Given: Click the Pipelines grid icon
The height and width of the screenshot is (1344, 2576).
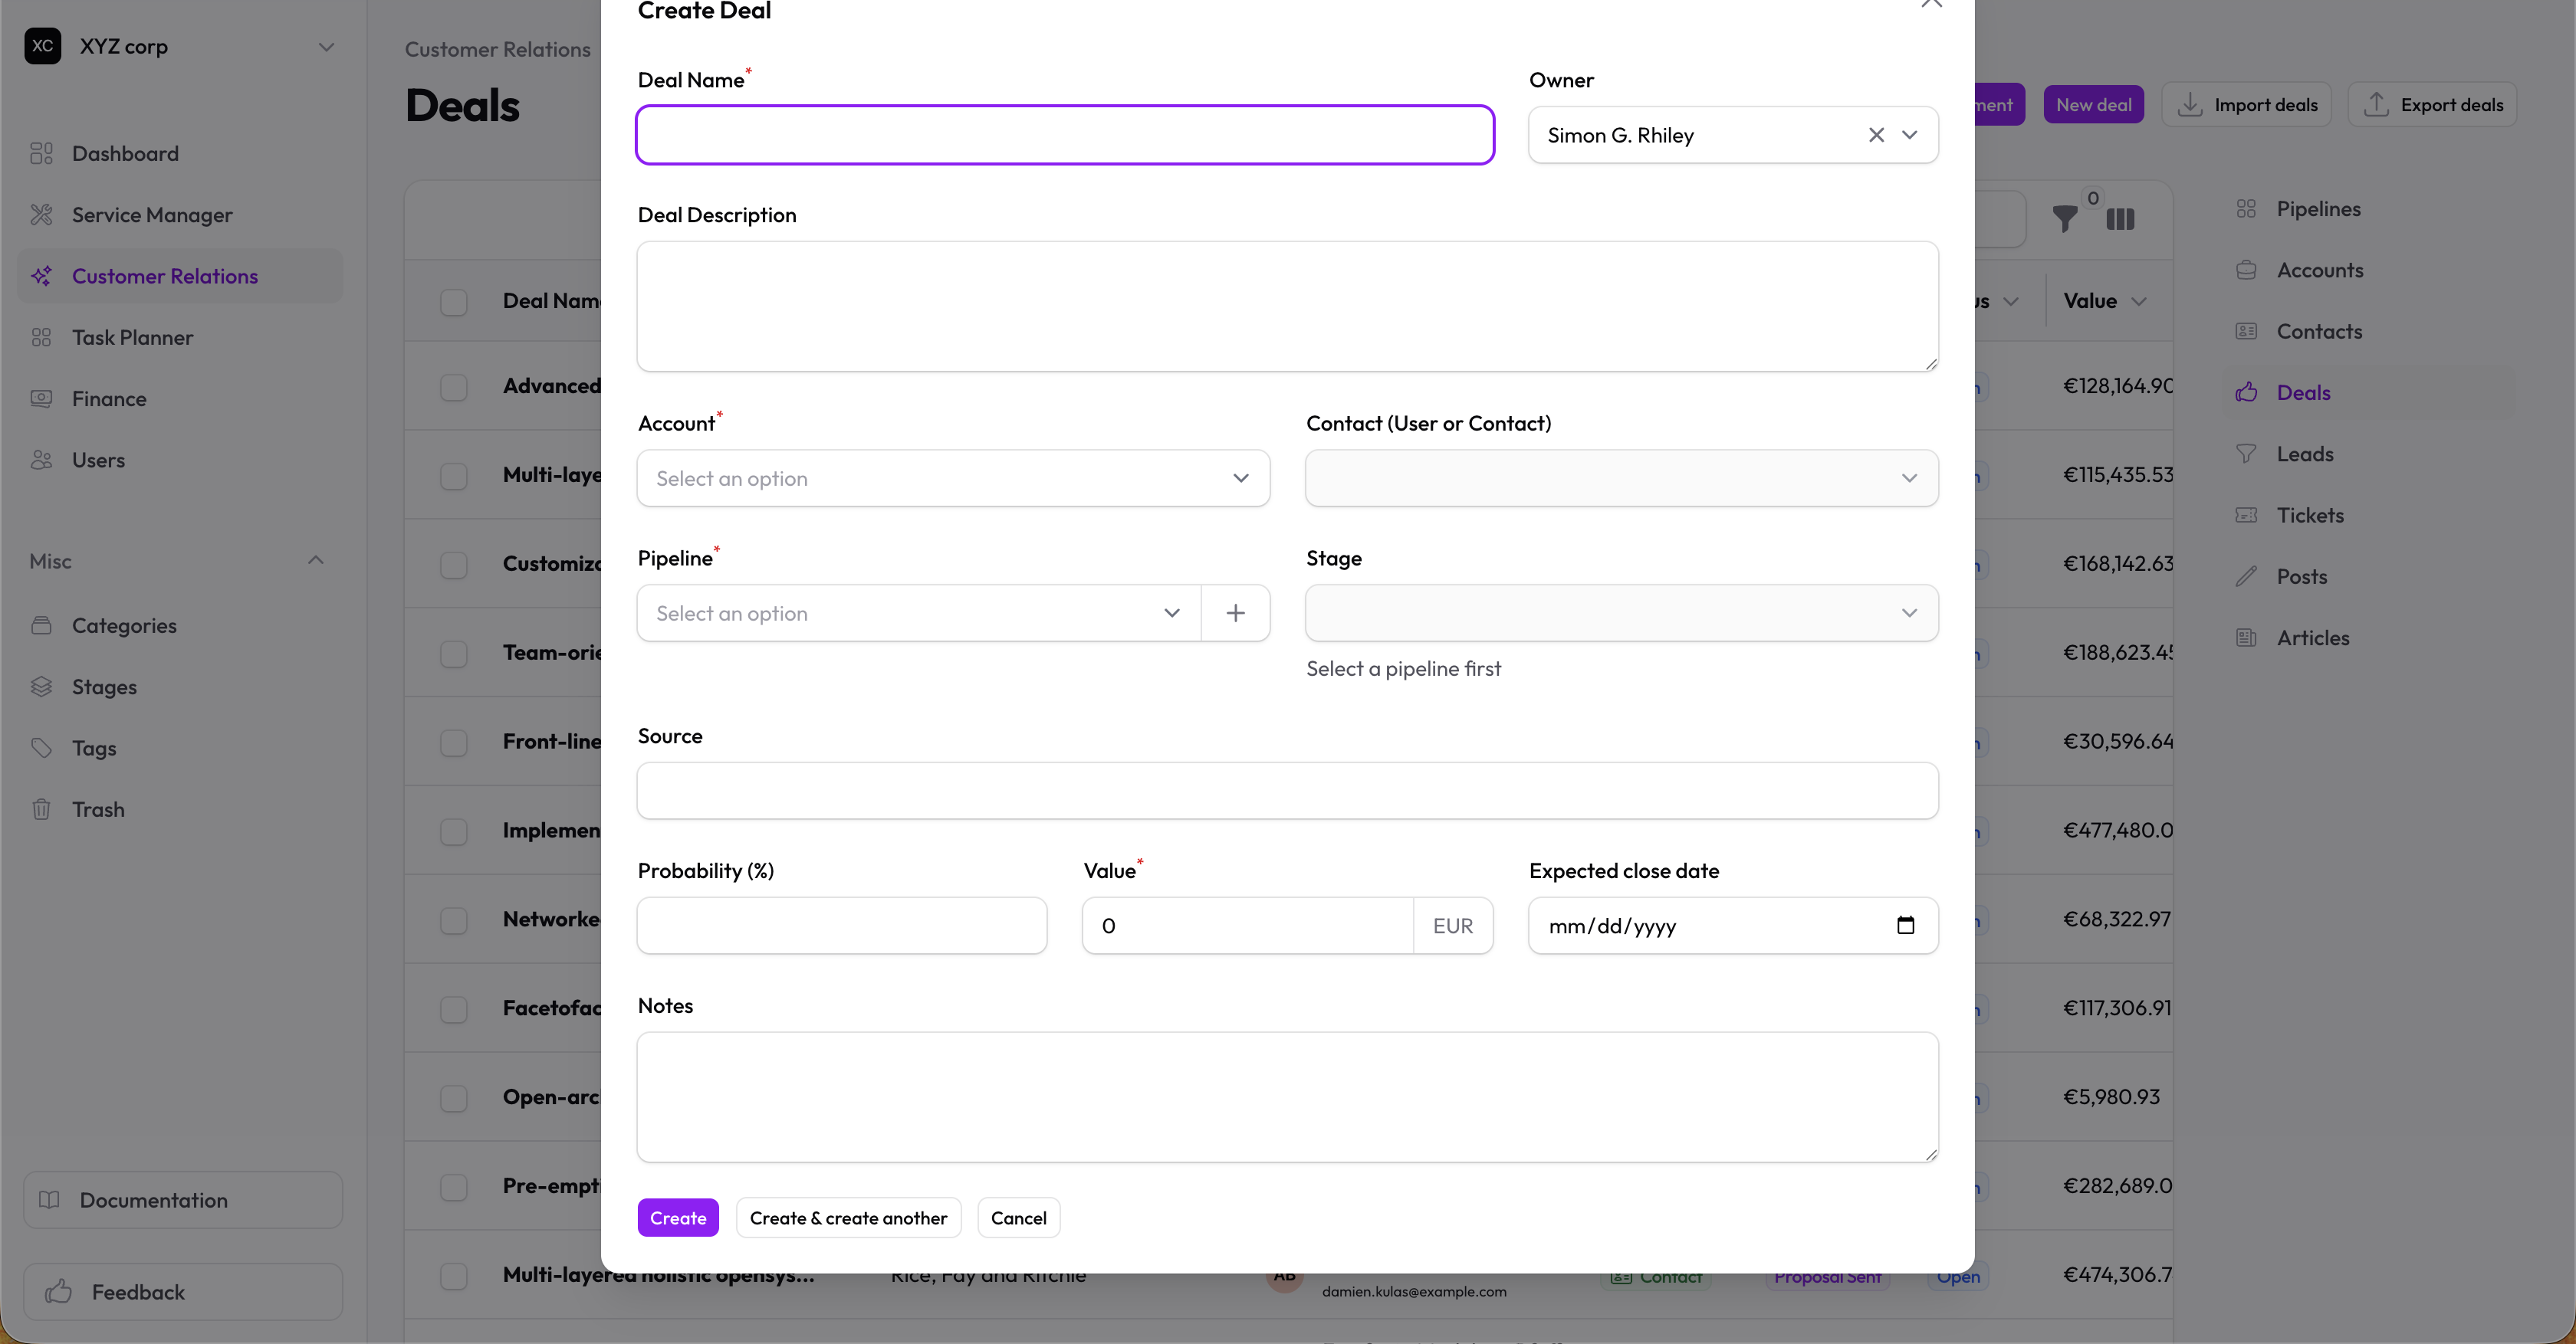Looking at the screenshot, I should [x=2246, y=209].
